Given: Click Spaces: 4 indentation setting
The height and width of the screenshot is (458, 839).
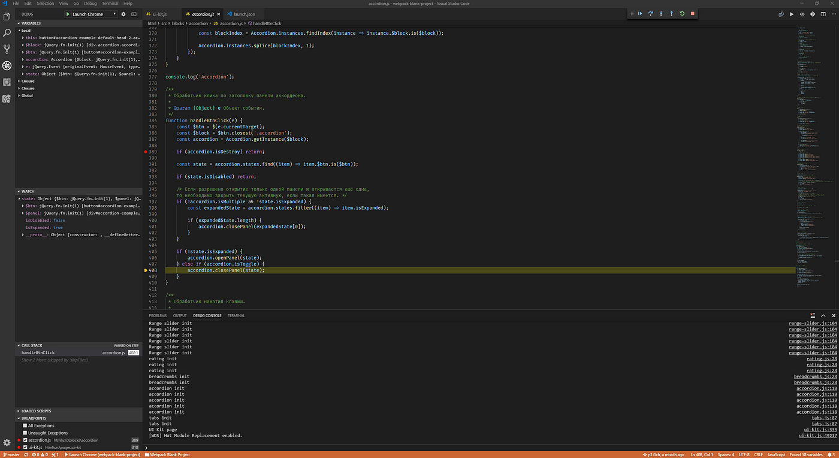Looking at the screenshot, I should point(725,454).
